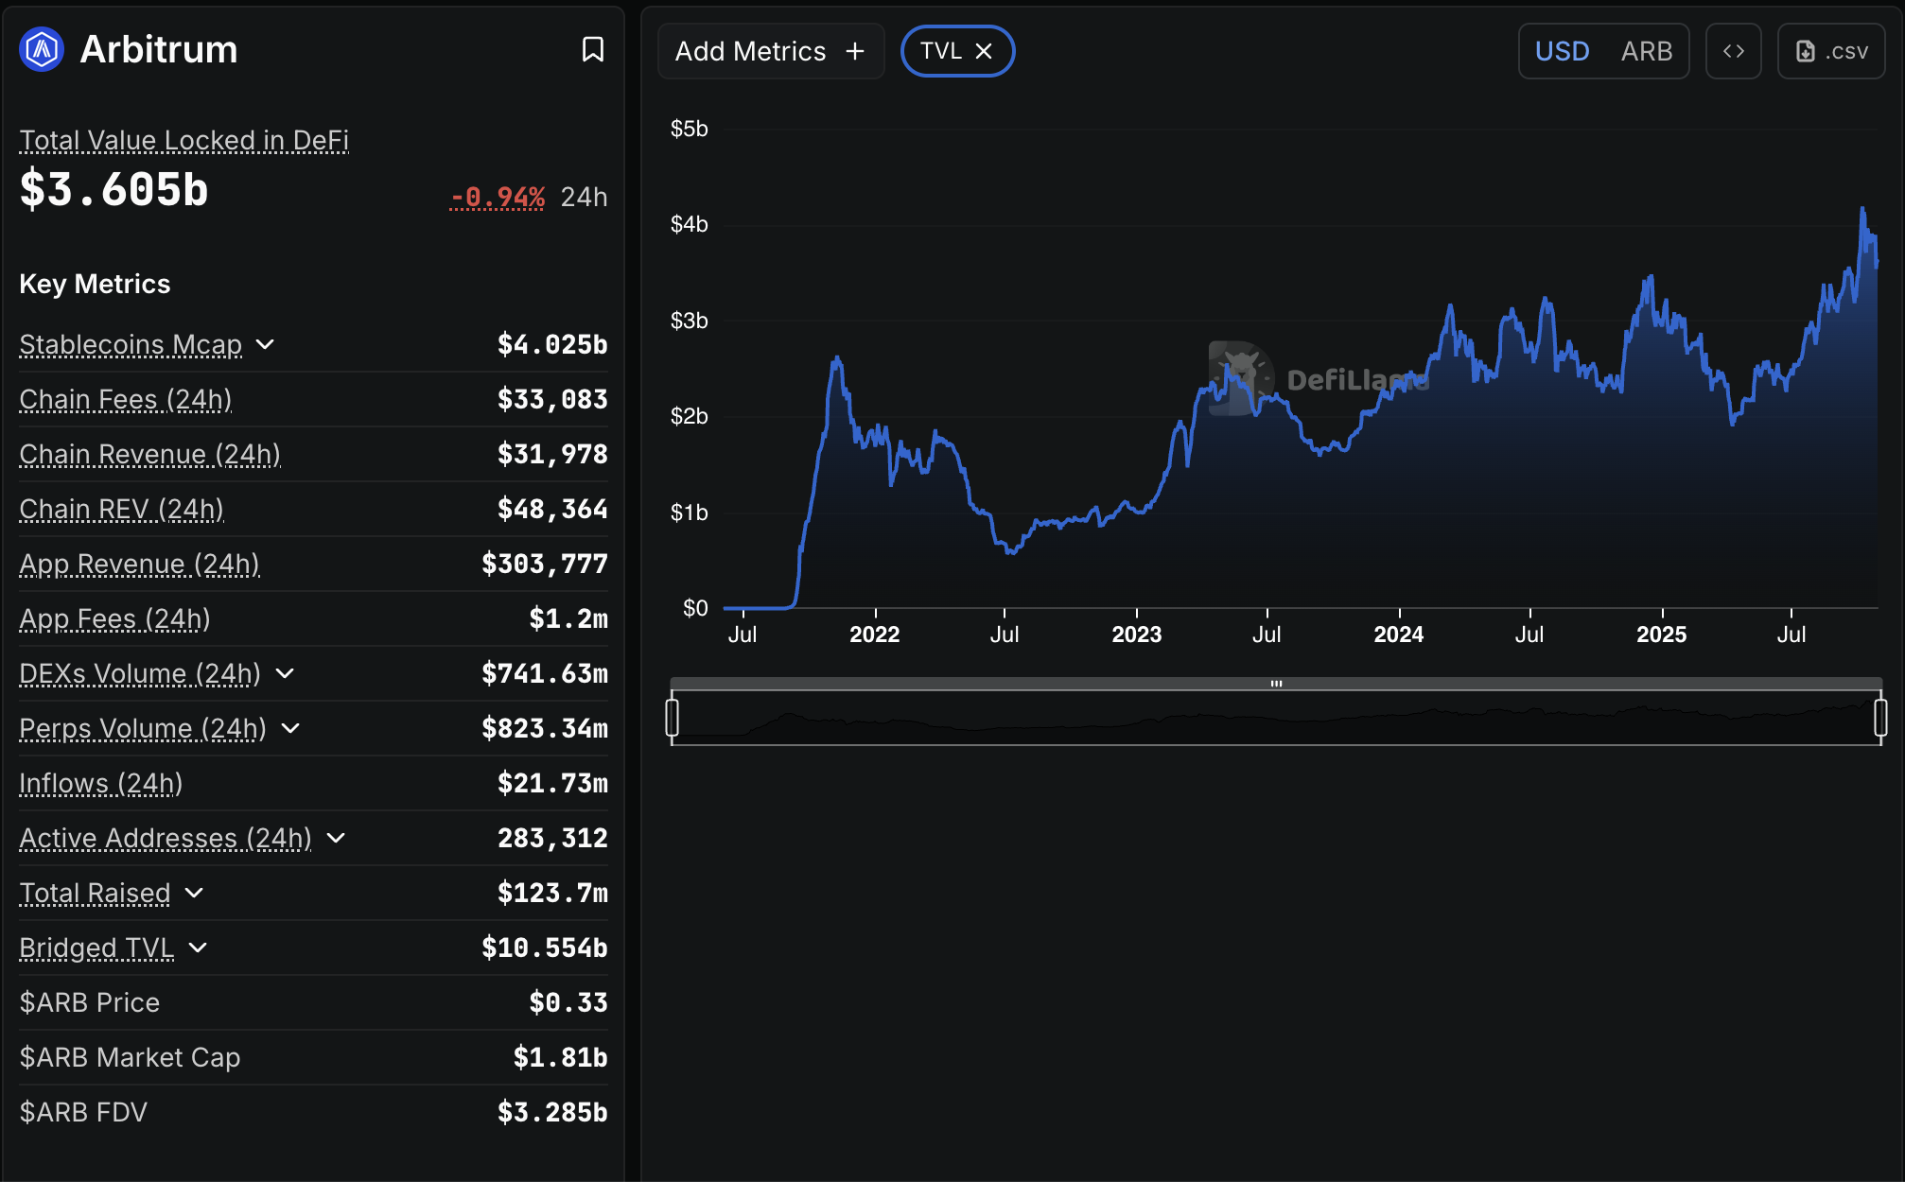Click Total Value Locked in DeFi label
Image resolution: width=1905 pixels, height=1182 pixels.
184,140
